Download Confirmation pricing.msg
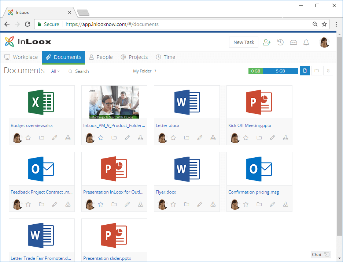 pos(285,204)
